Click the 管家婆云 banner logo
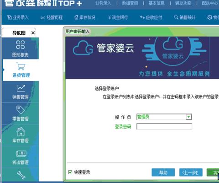Image resolution: width=219 pixels, height=183 pixels. (x=104, y=48)
